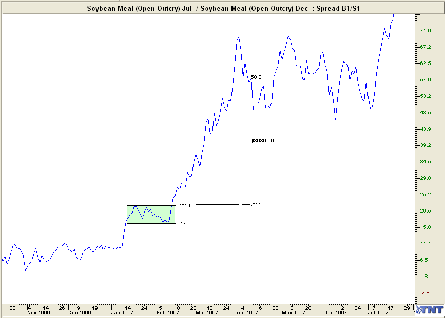Click the 29.8 price axis label
The image size is (445, 318).
[425, 178]
